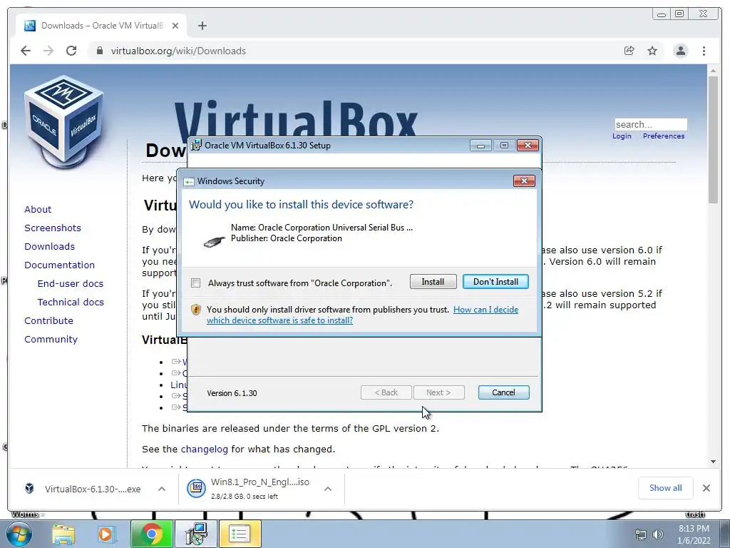Open End-user docs in the sidebar
Image resolution: width=730 pixels, height=548 pixels.
(x=71, y=283)
